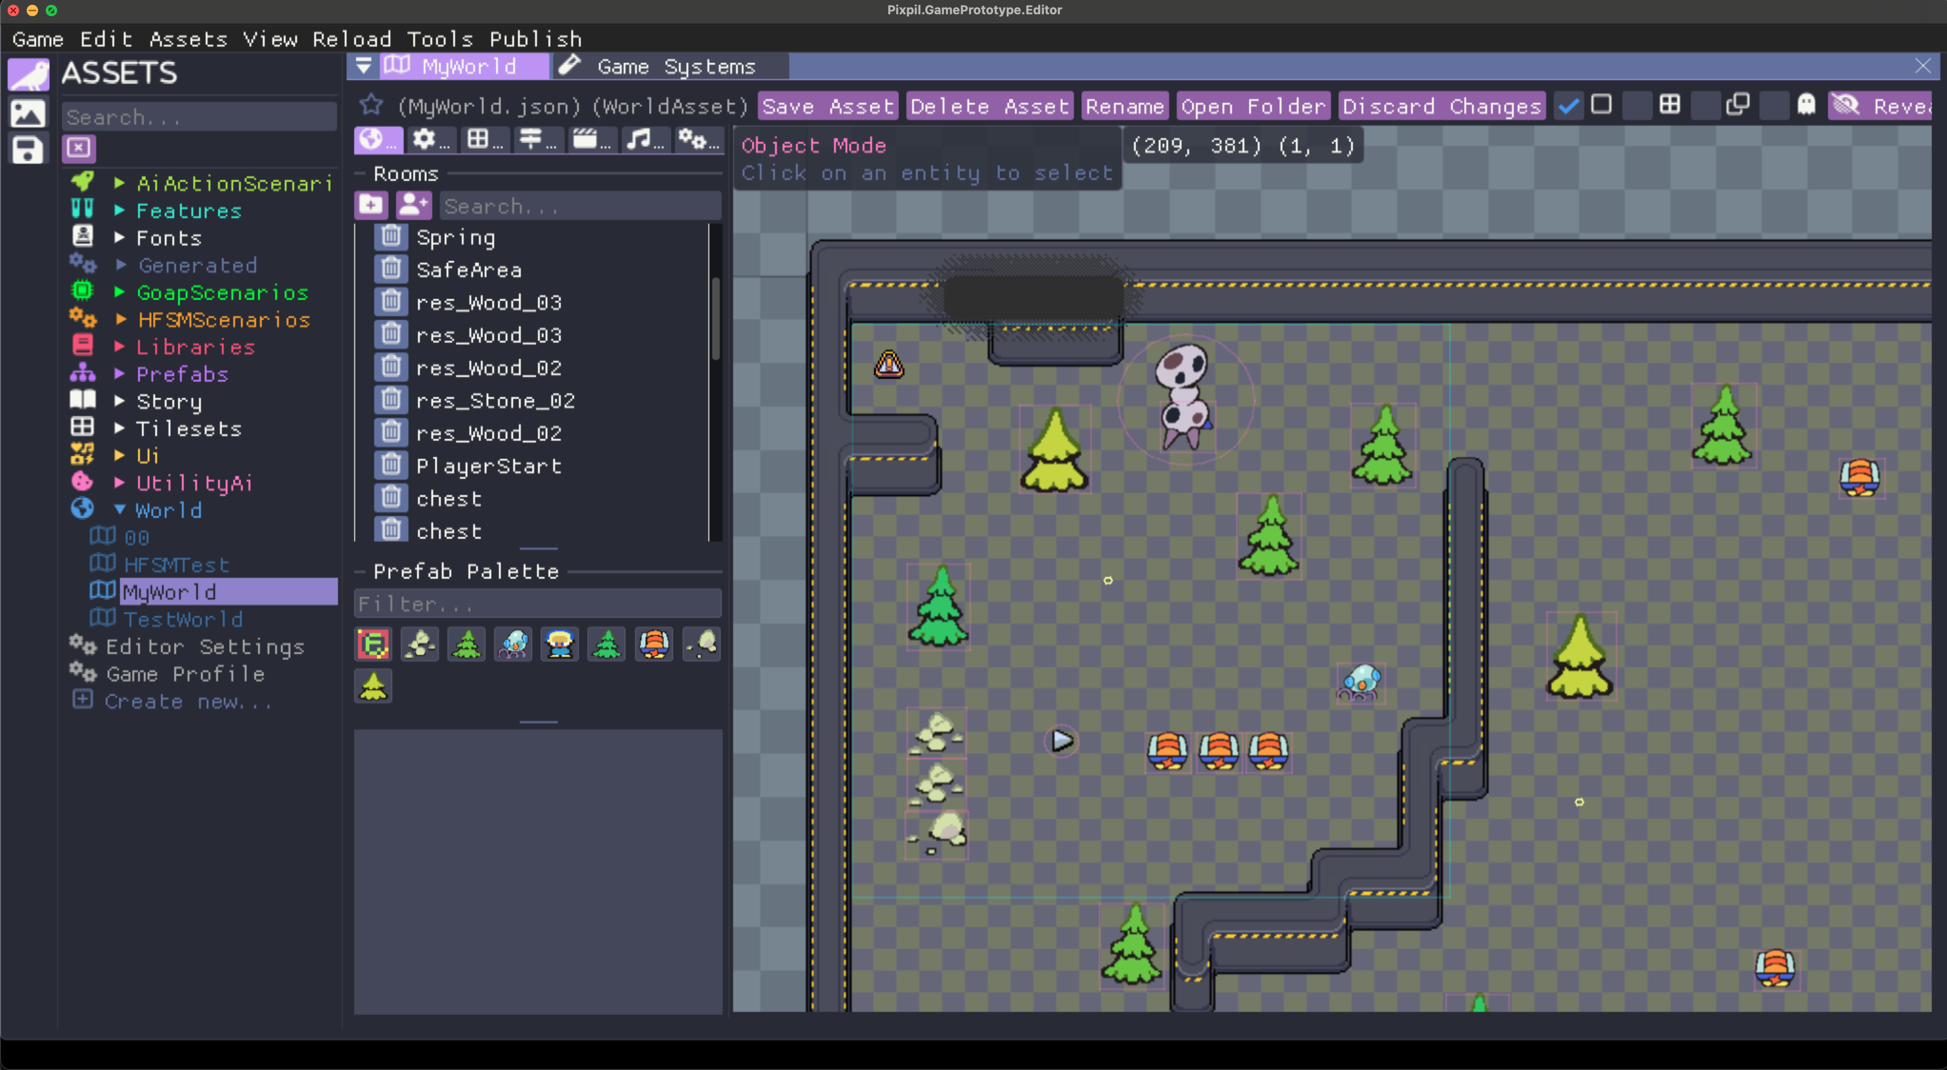Click the Discard Changes button
The height and width of the screenshot is (1070, 1947).
coord(1441,107)
